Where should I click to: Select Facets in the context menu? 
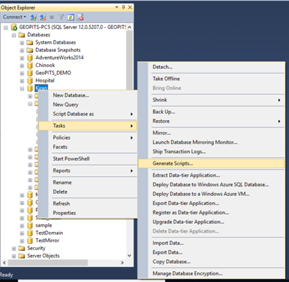pos(88,147)
